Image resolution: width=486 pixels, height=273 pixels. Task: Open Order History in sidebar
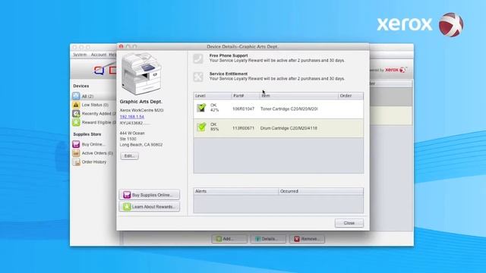[94, 162]
